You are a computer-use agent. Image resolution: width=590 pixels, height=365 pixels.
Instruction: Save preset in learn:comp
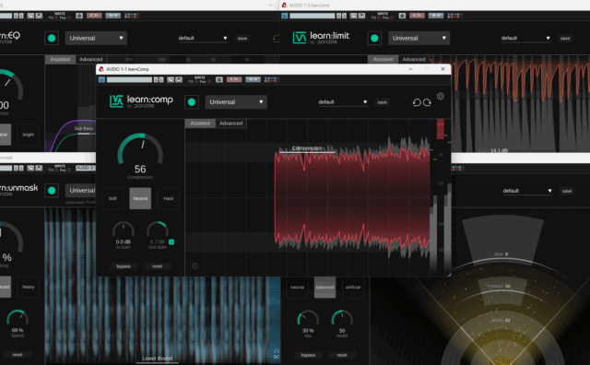(382, 102)
